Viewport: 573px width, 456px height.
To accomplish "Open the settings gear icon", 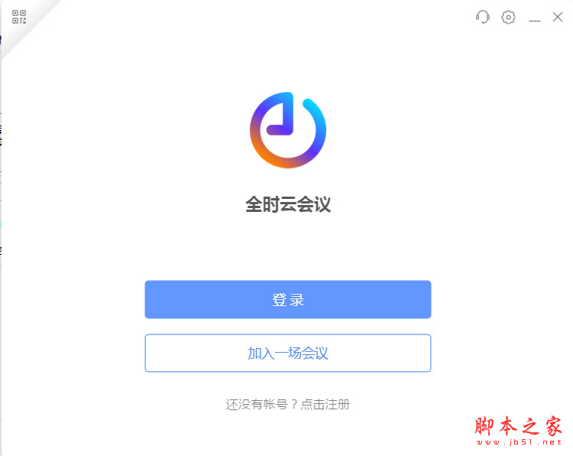I will point(508,17).
